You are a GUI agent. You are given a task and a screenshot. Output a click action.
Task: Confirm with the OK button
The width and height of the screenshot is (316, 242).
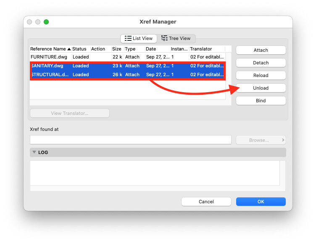coord(261,202)
